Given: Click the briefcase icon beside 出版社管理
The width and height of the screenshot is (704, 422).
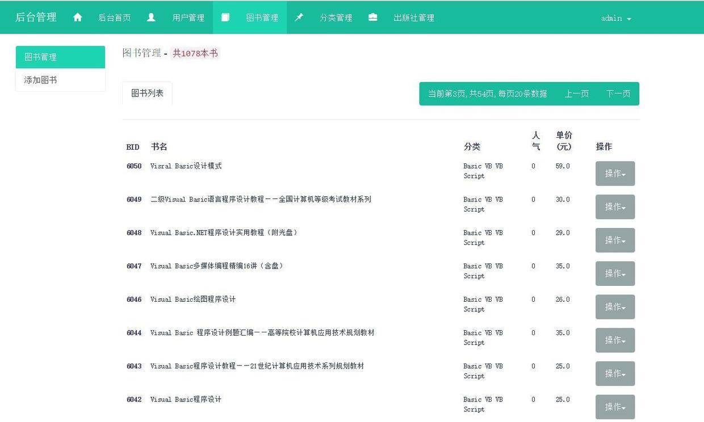Looking at the screenshot, I should tap(373, 17).
